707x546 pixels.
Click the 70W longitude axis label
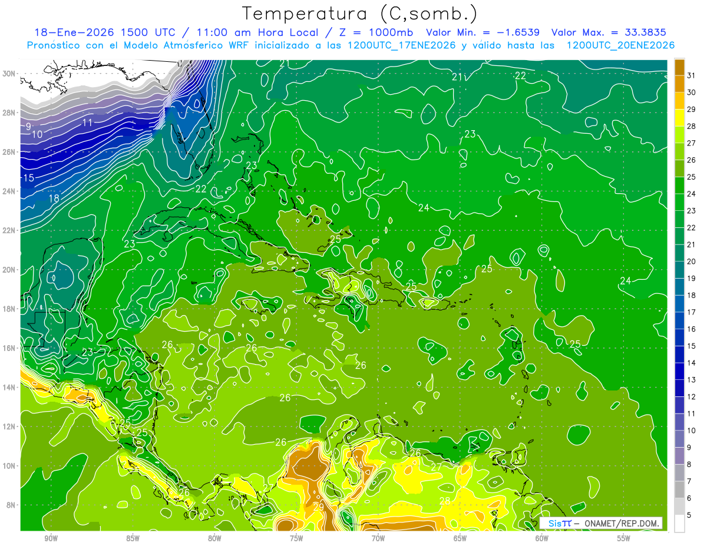[x=378, y=538]
